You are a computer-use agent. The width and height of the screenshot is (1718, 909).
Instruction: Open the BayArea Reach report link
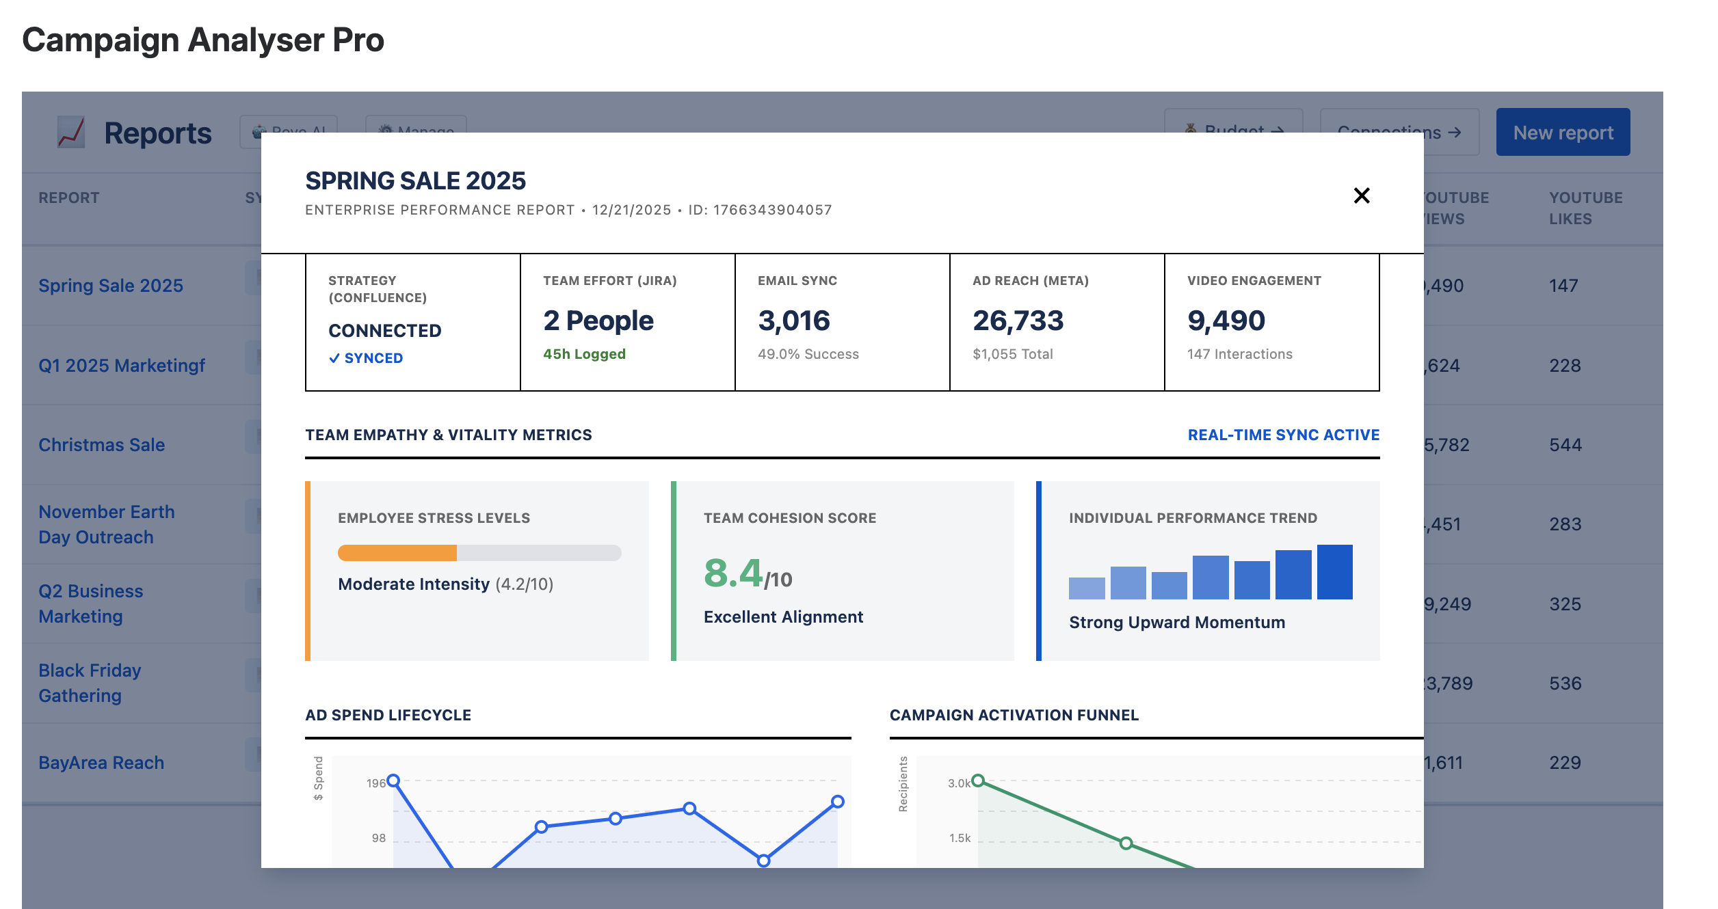pyautogui.click(x=101, y=763)
